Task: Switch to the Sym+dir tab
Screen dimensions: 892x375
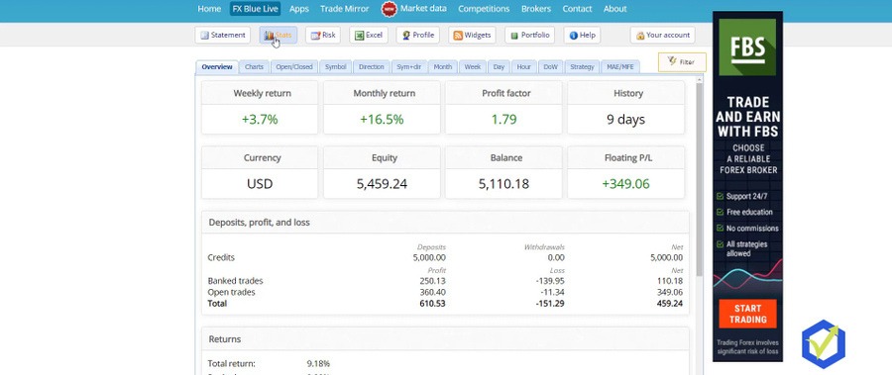Action: point(409,67)
